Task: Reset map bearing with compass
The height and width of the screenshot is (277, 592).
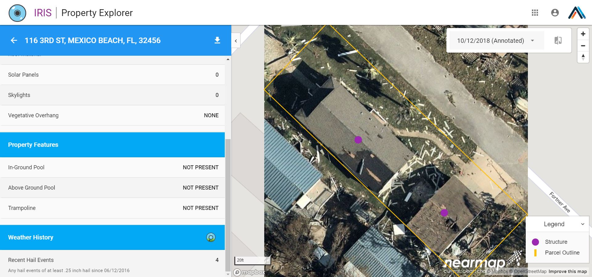Action: [x=583, y=57]
